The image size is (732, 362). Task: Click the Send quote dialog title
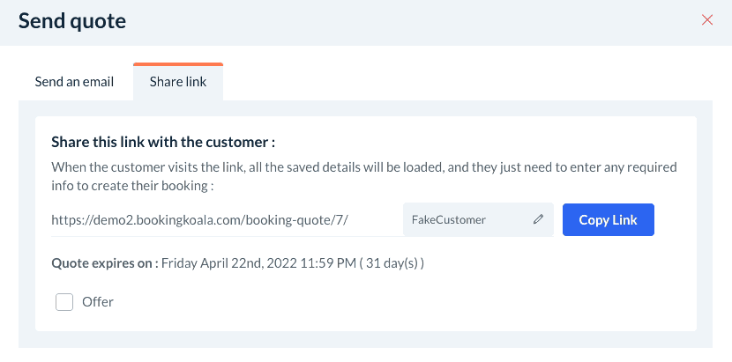tap(72, 21)
